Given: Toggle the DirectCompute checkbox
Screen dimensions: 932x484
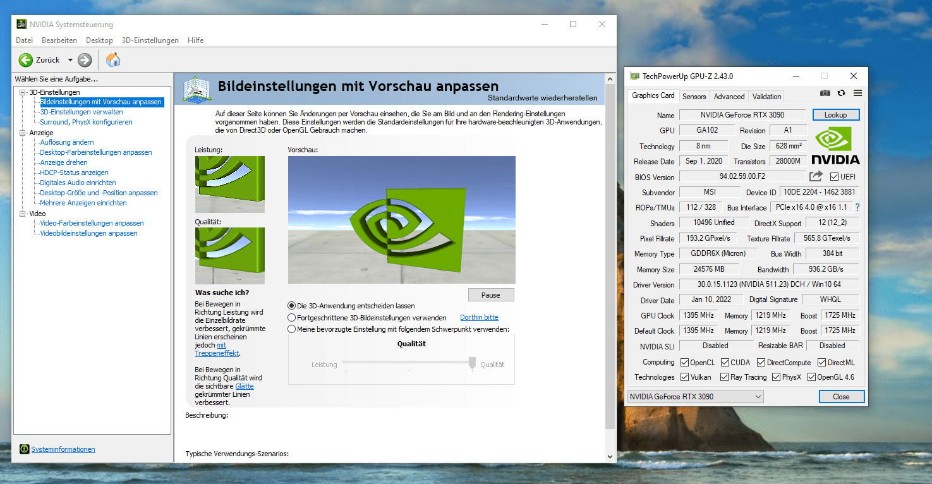Looking at the screenshot, I should (761, 363).
